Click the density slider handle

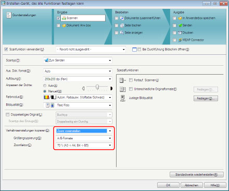pos(97,87)
